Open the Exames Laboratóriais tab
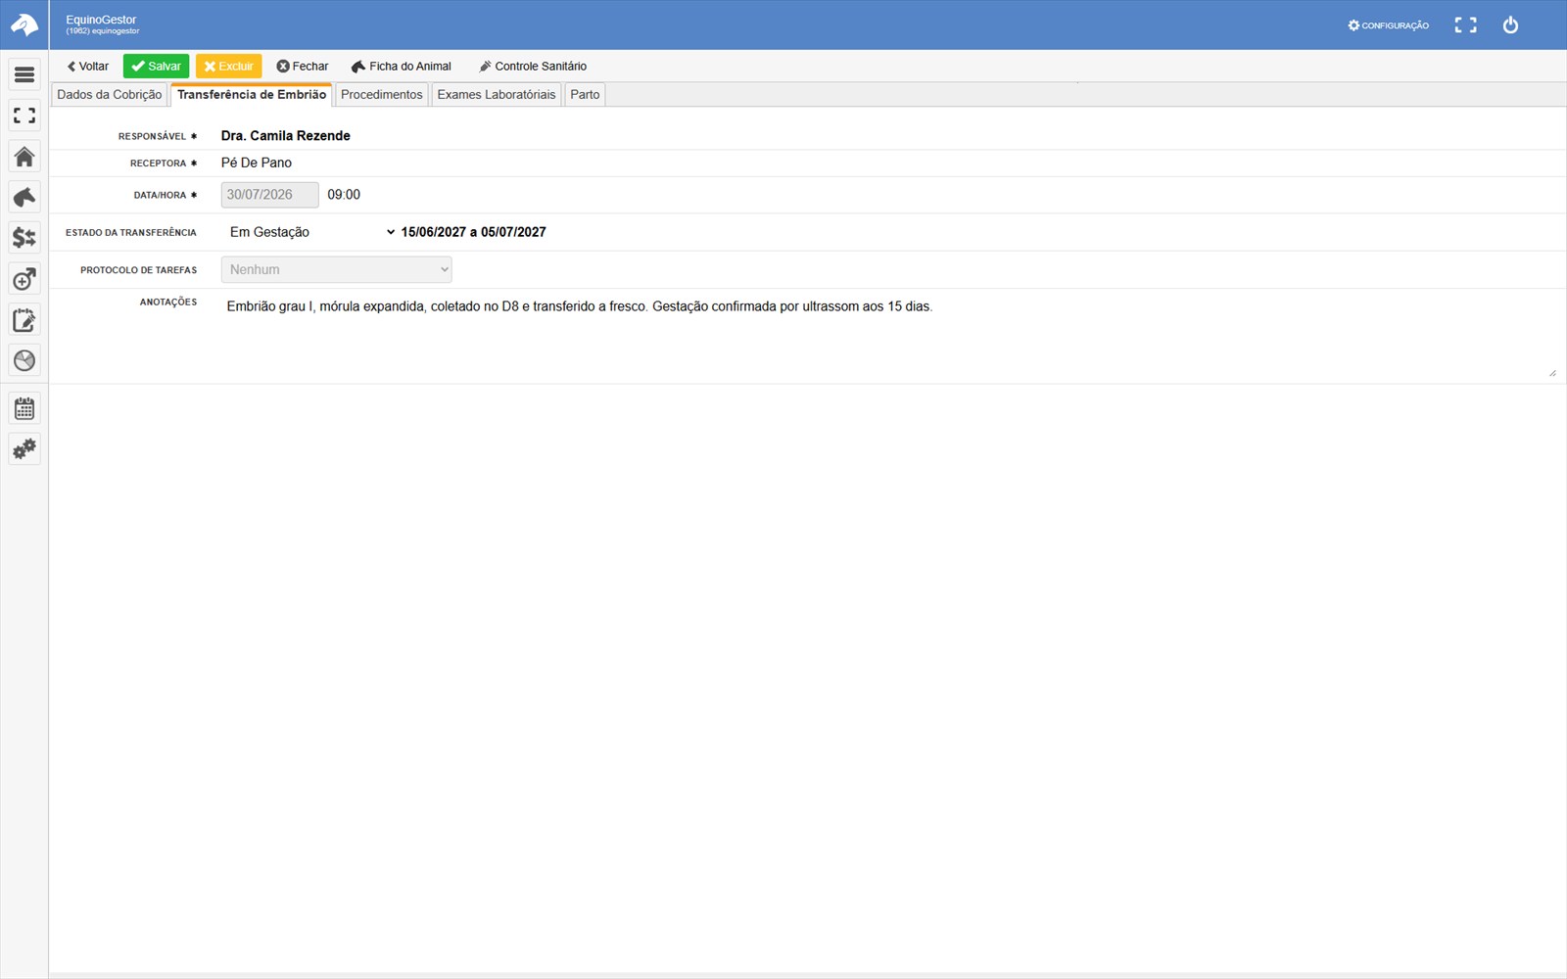The image size is (1567, 979). tap(497, 95)
